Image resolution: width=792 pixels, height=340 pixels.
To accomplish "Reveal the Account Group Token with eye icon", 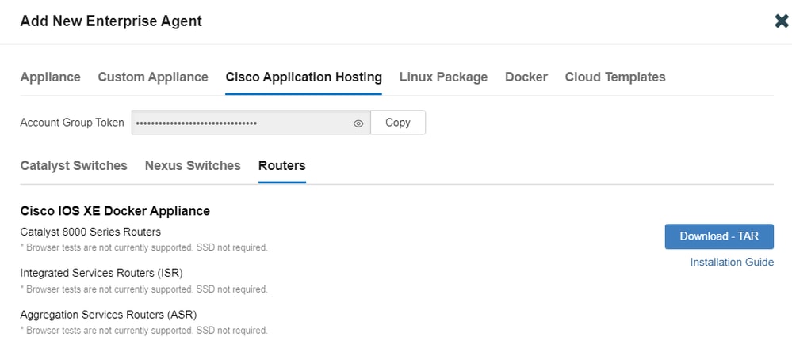I will [358, 123].
